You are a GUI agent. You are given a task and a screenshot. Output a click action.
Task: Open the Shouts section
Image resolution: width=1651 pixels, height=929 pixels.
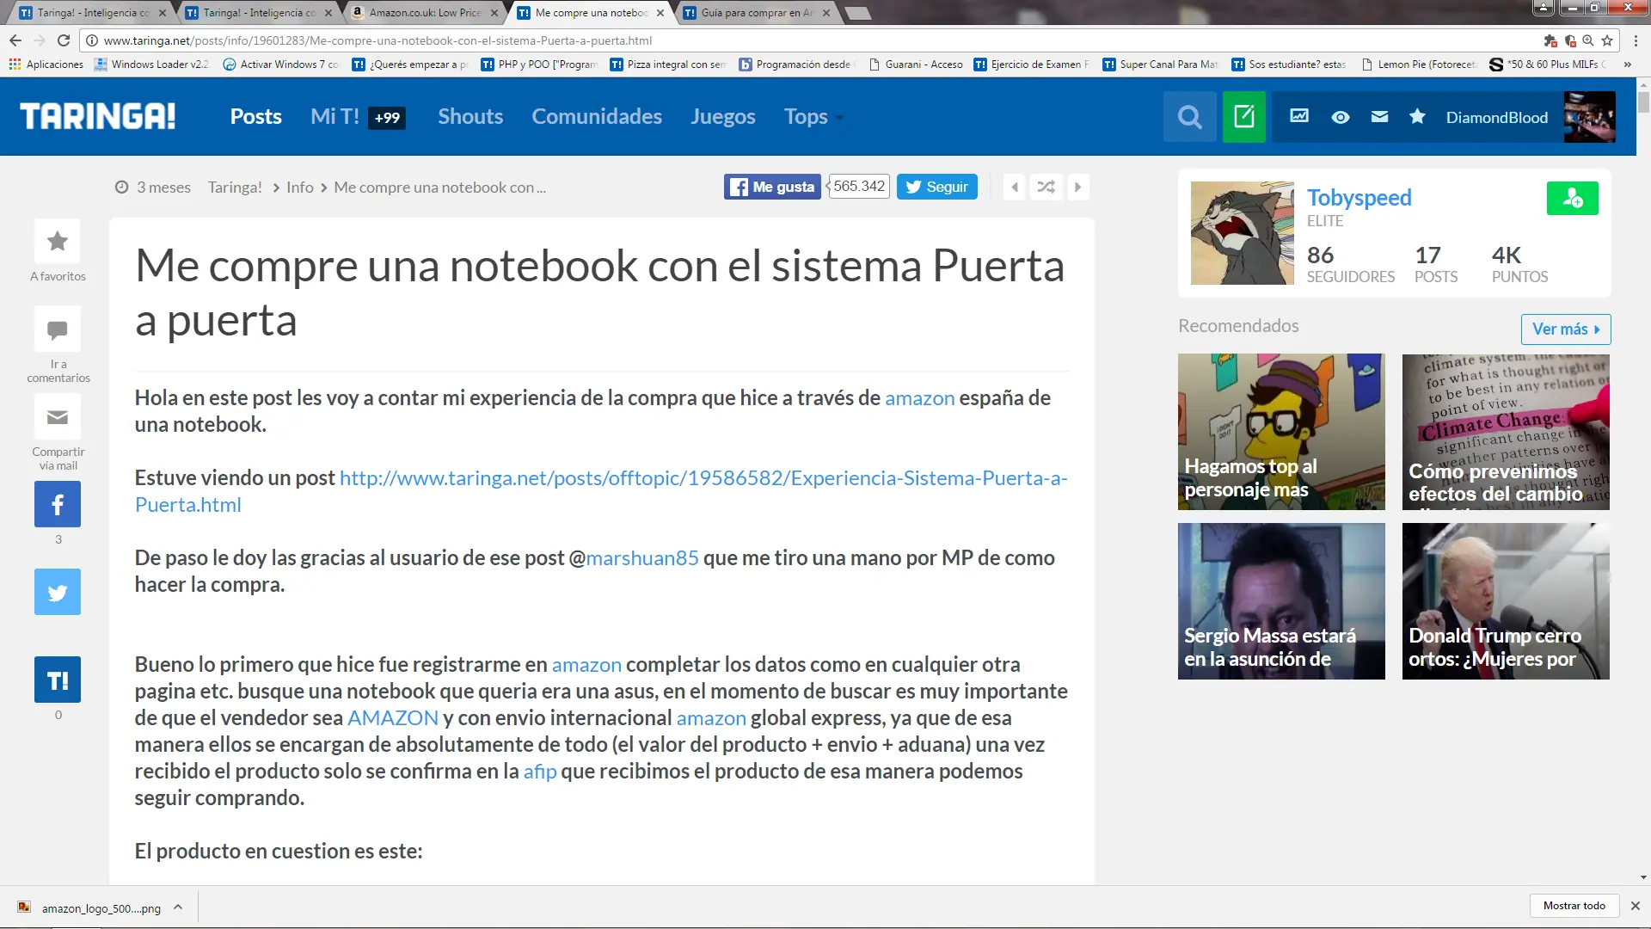(x=470, y=117)
